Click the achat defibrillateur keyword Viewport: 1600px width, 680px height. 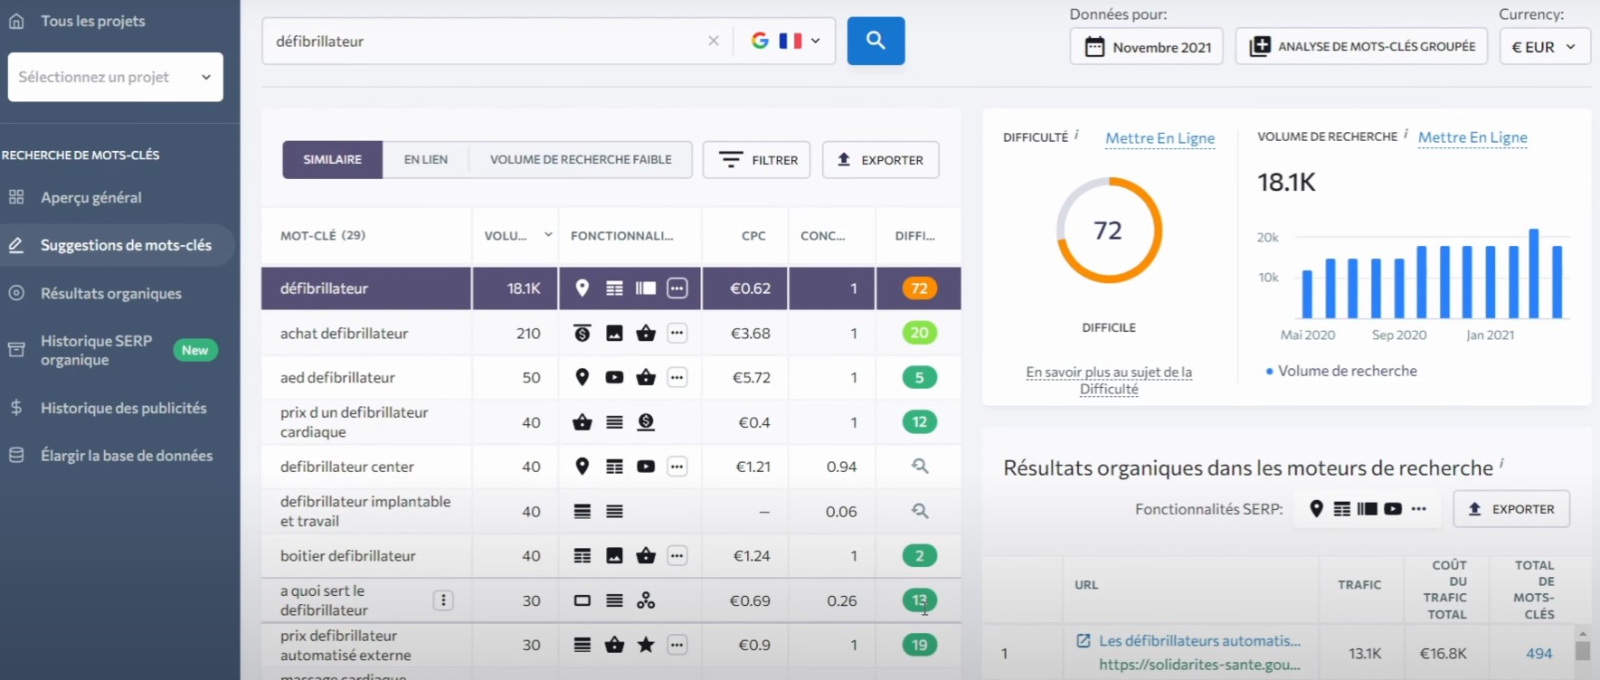344,334
